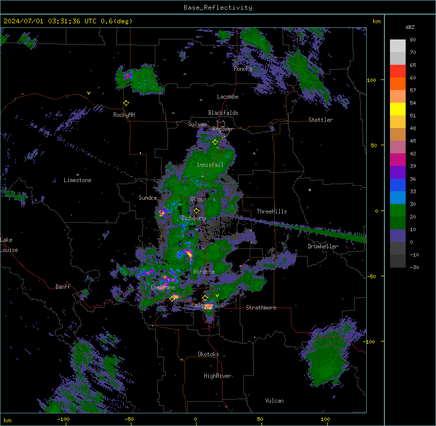
Task: Click the -50 tick on right axis
Action: click(371, 276)
